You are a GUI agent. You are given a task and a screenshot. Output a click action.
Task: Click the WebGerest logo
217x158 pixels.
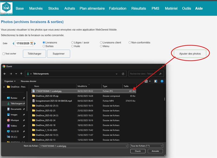click(6, 8)
